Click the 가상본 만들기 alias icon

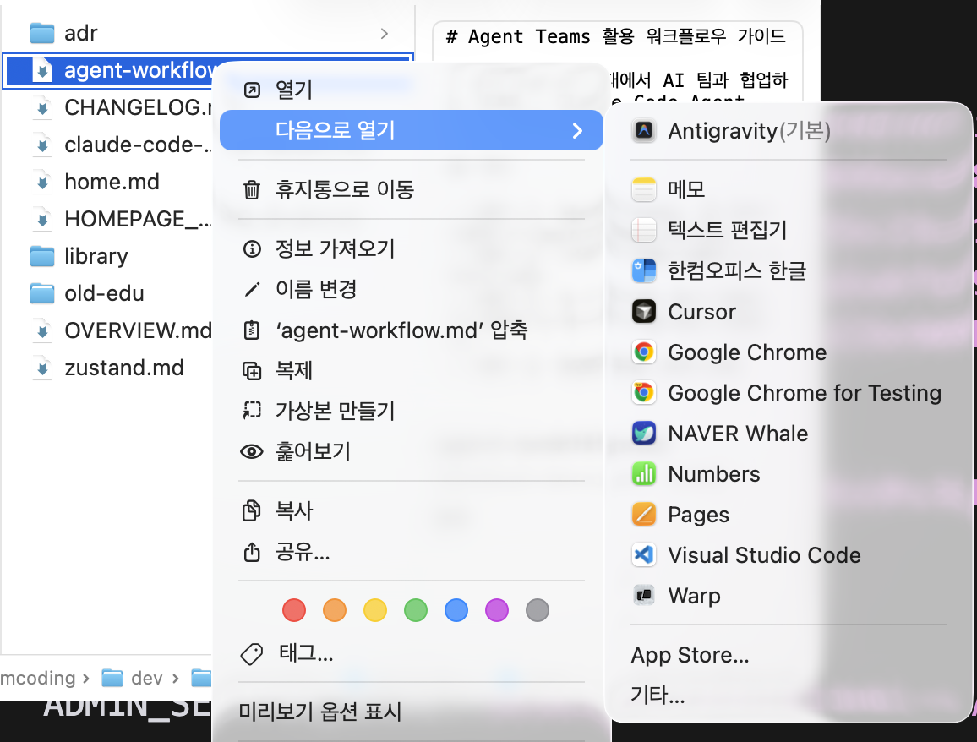coord(252,411)
